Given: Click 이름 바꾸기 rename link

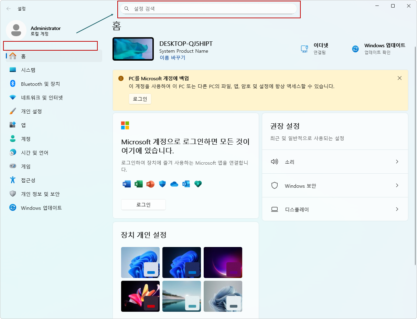Looking at the screenshot, I should click(x=172, y=58).
